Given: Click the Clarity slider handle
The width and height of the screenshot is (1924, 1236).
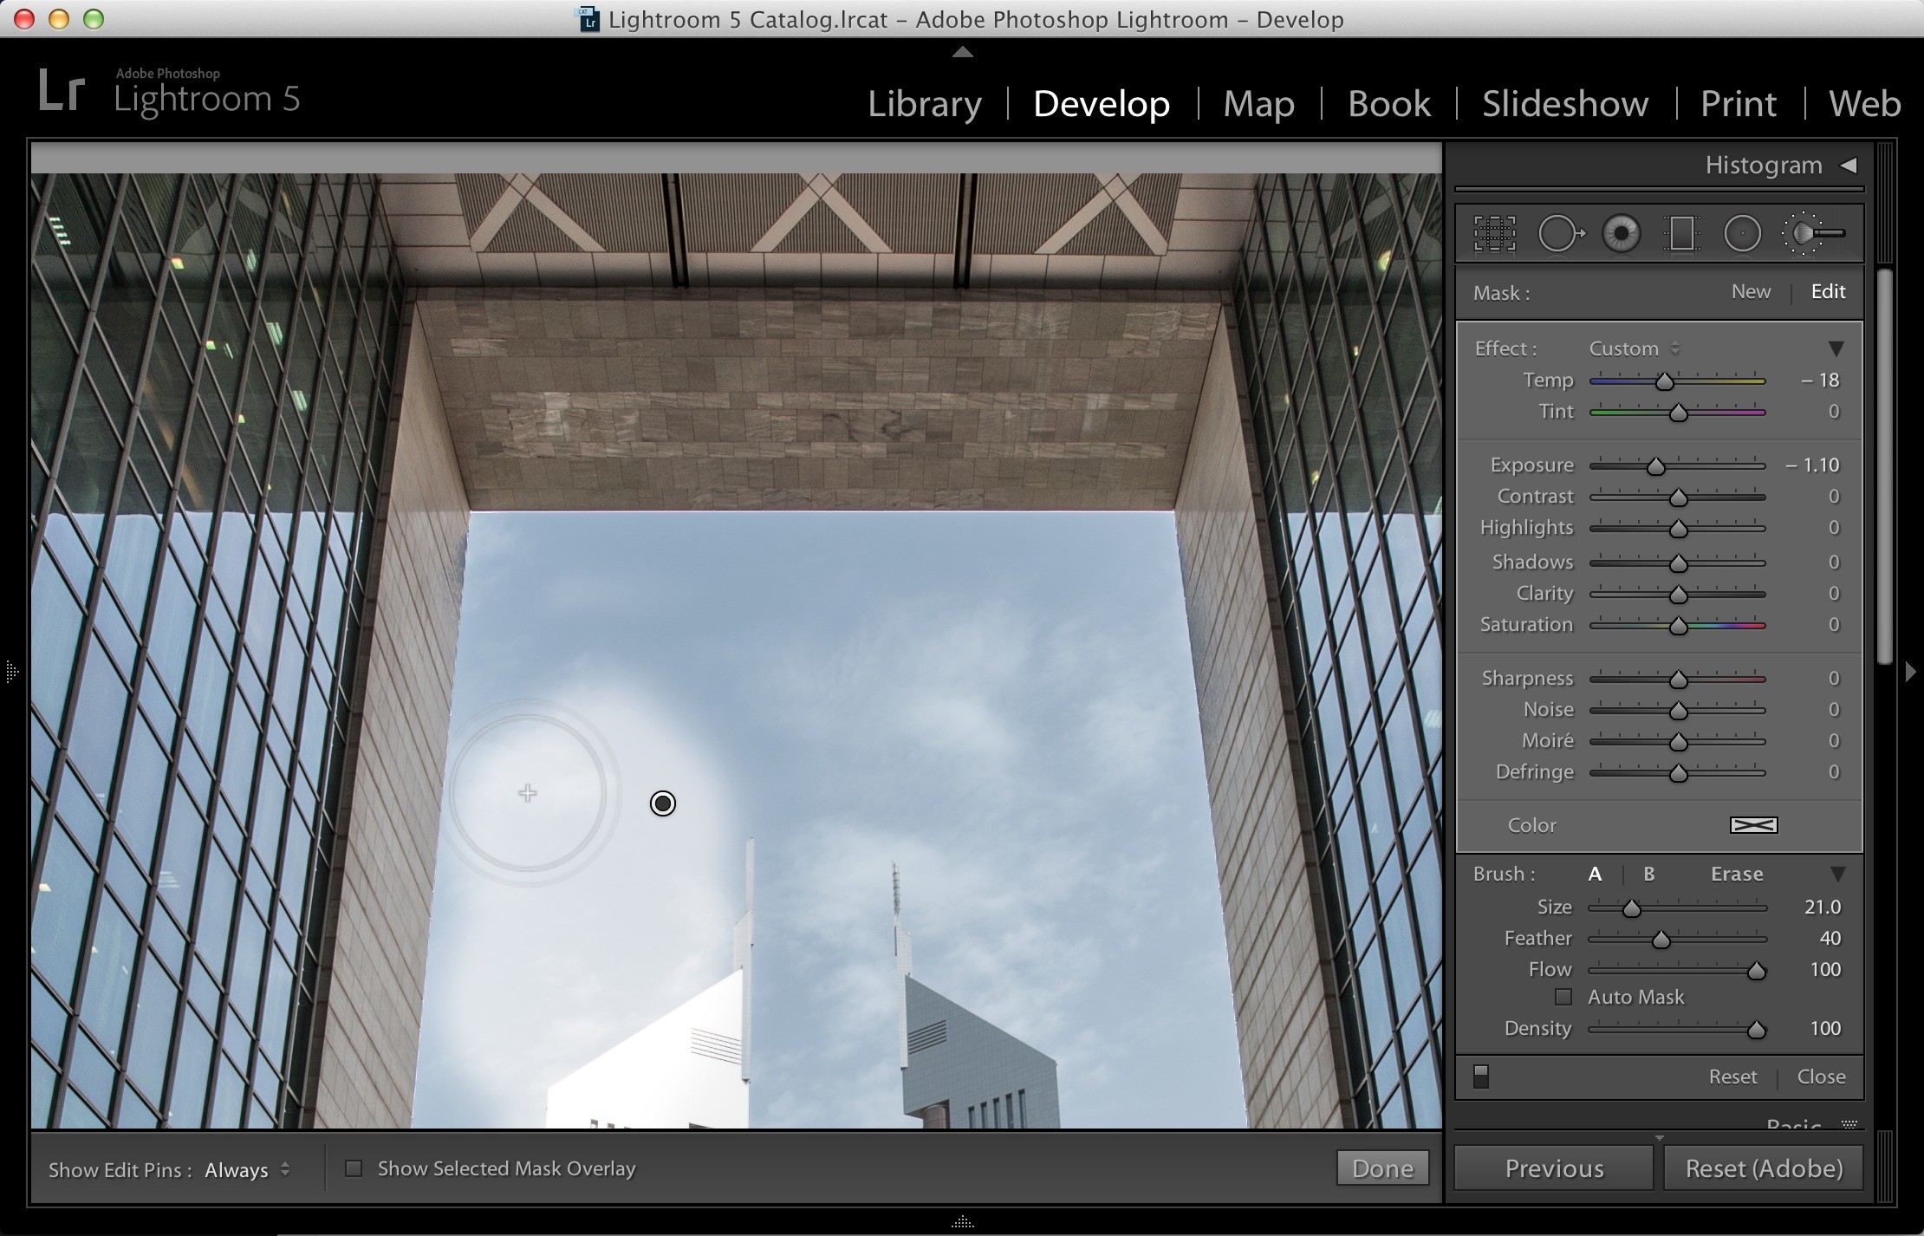Looking at the screenshot, I should click(x=1678, y=595).
